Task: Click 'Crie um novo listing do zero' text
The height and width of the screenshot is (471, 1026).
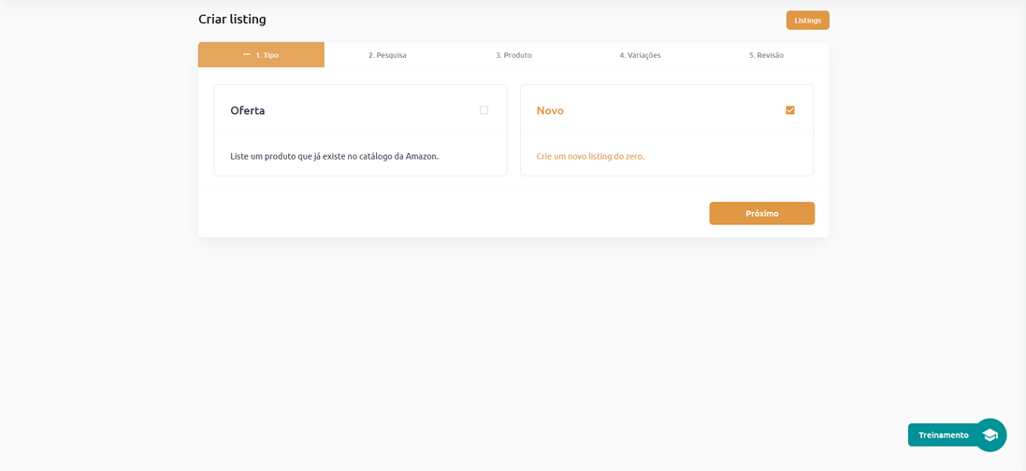Action: click(x=590, y=156)
